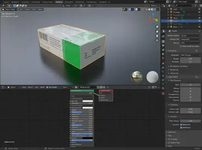
Task: Click the outliner search magnifier field
Action: [183, 6]
